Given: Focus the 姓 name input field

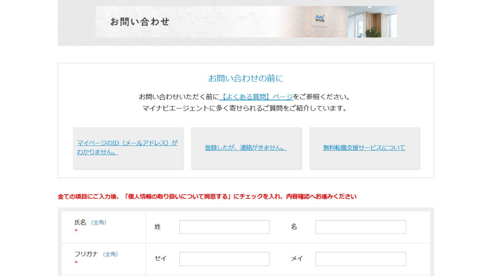Looking at the screenshot, I should click(224, 227).
